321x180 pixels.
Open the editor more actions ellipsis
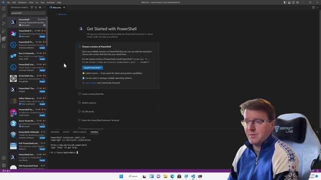(317, 7)
